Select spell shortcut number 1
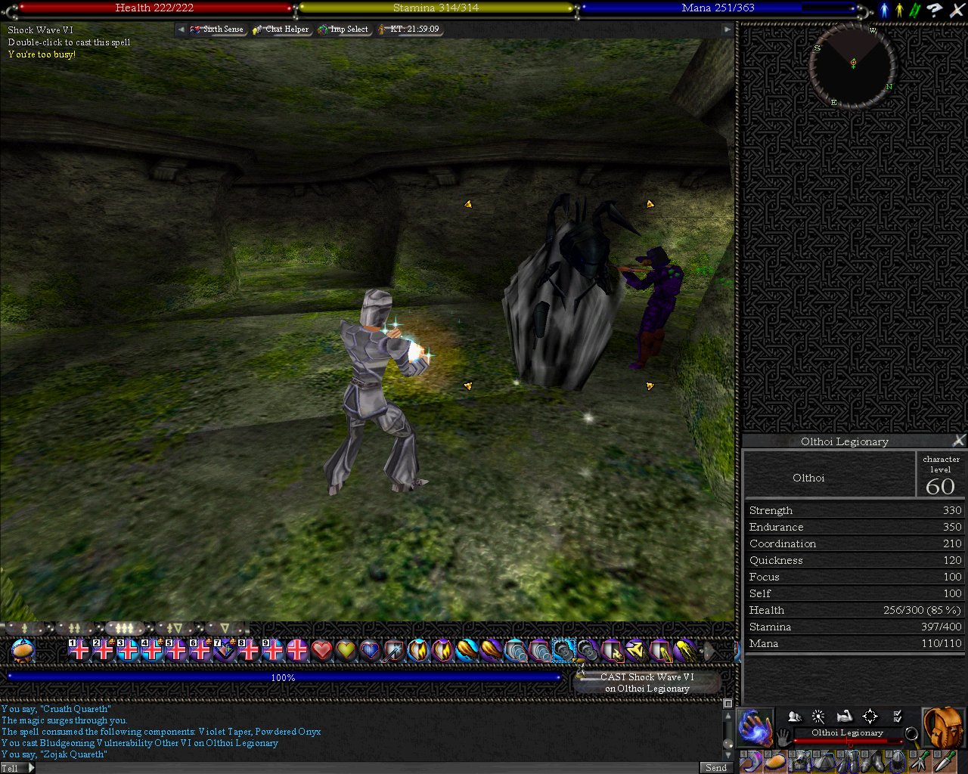 coord(79,649)
